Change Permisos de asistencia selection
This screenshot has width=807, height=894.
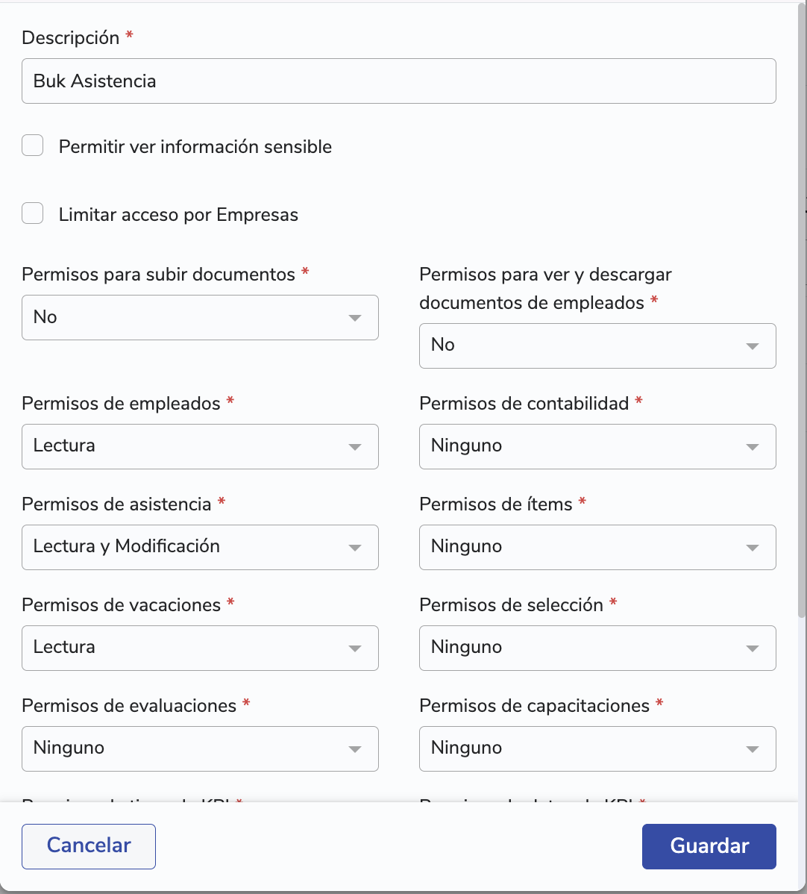pos(200,547)
